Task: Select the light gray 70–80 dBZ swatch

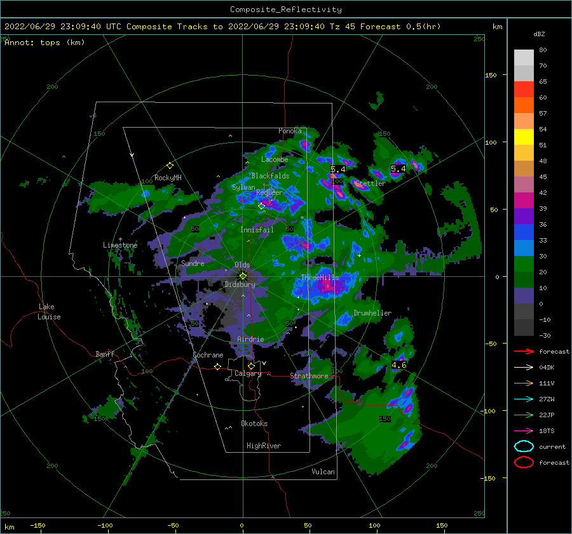Action: (x=524, y=58)
